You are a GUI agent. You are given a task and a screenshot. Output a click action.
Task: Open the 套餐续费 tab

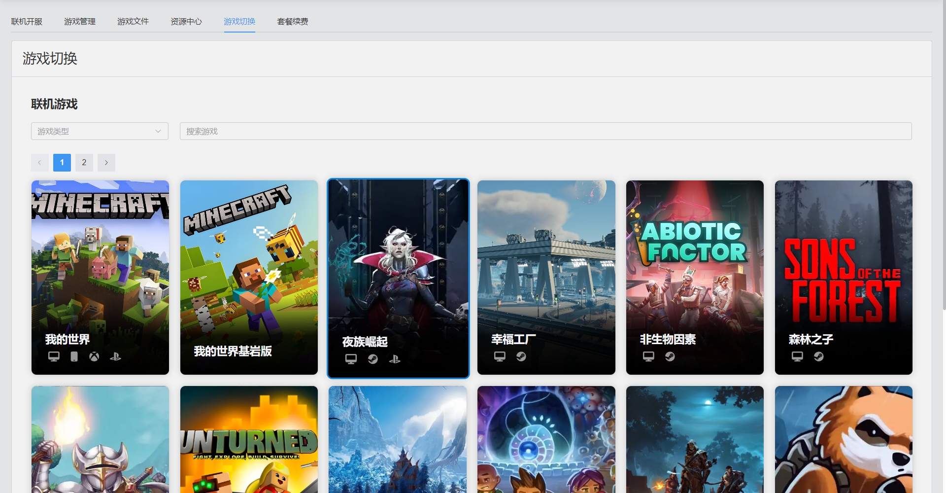tap(293, 22)
